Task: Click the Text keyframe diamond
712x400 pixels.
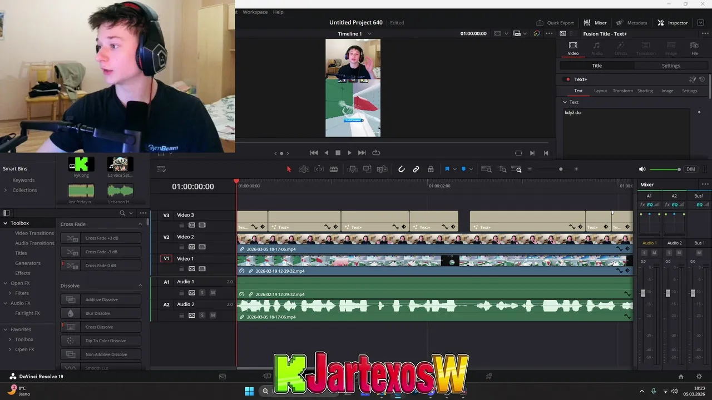Action: (699, 112)
